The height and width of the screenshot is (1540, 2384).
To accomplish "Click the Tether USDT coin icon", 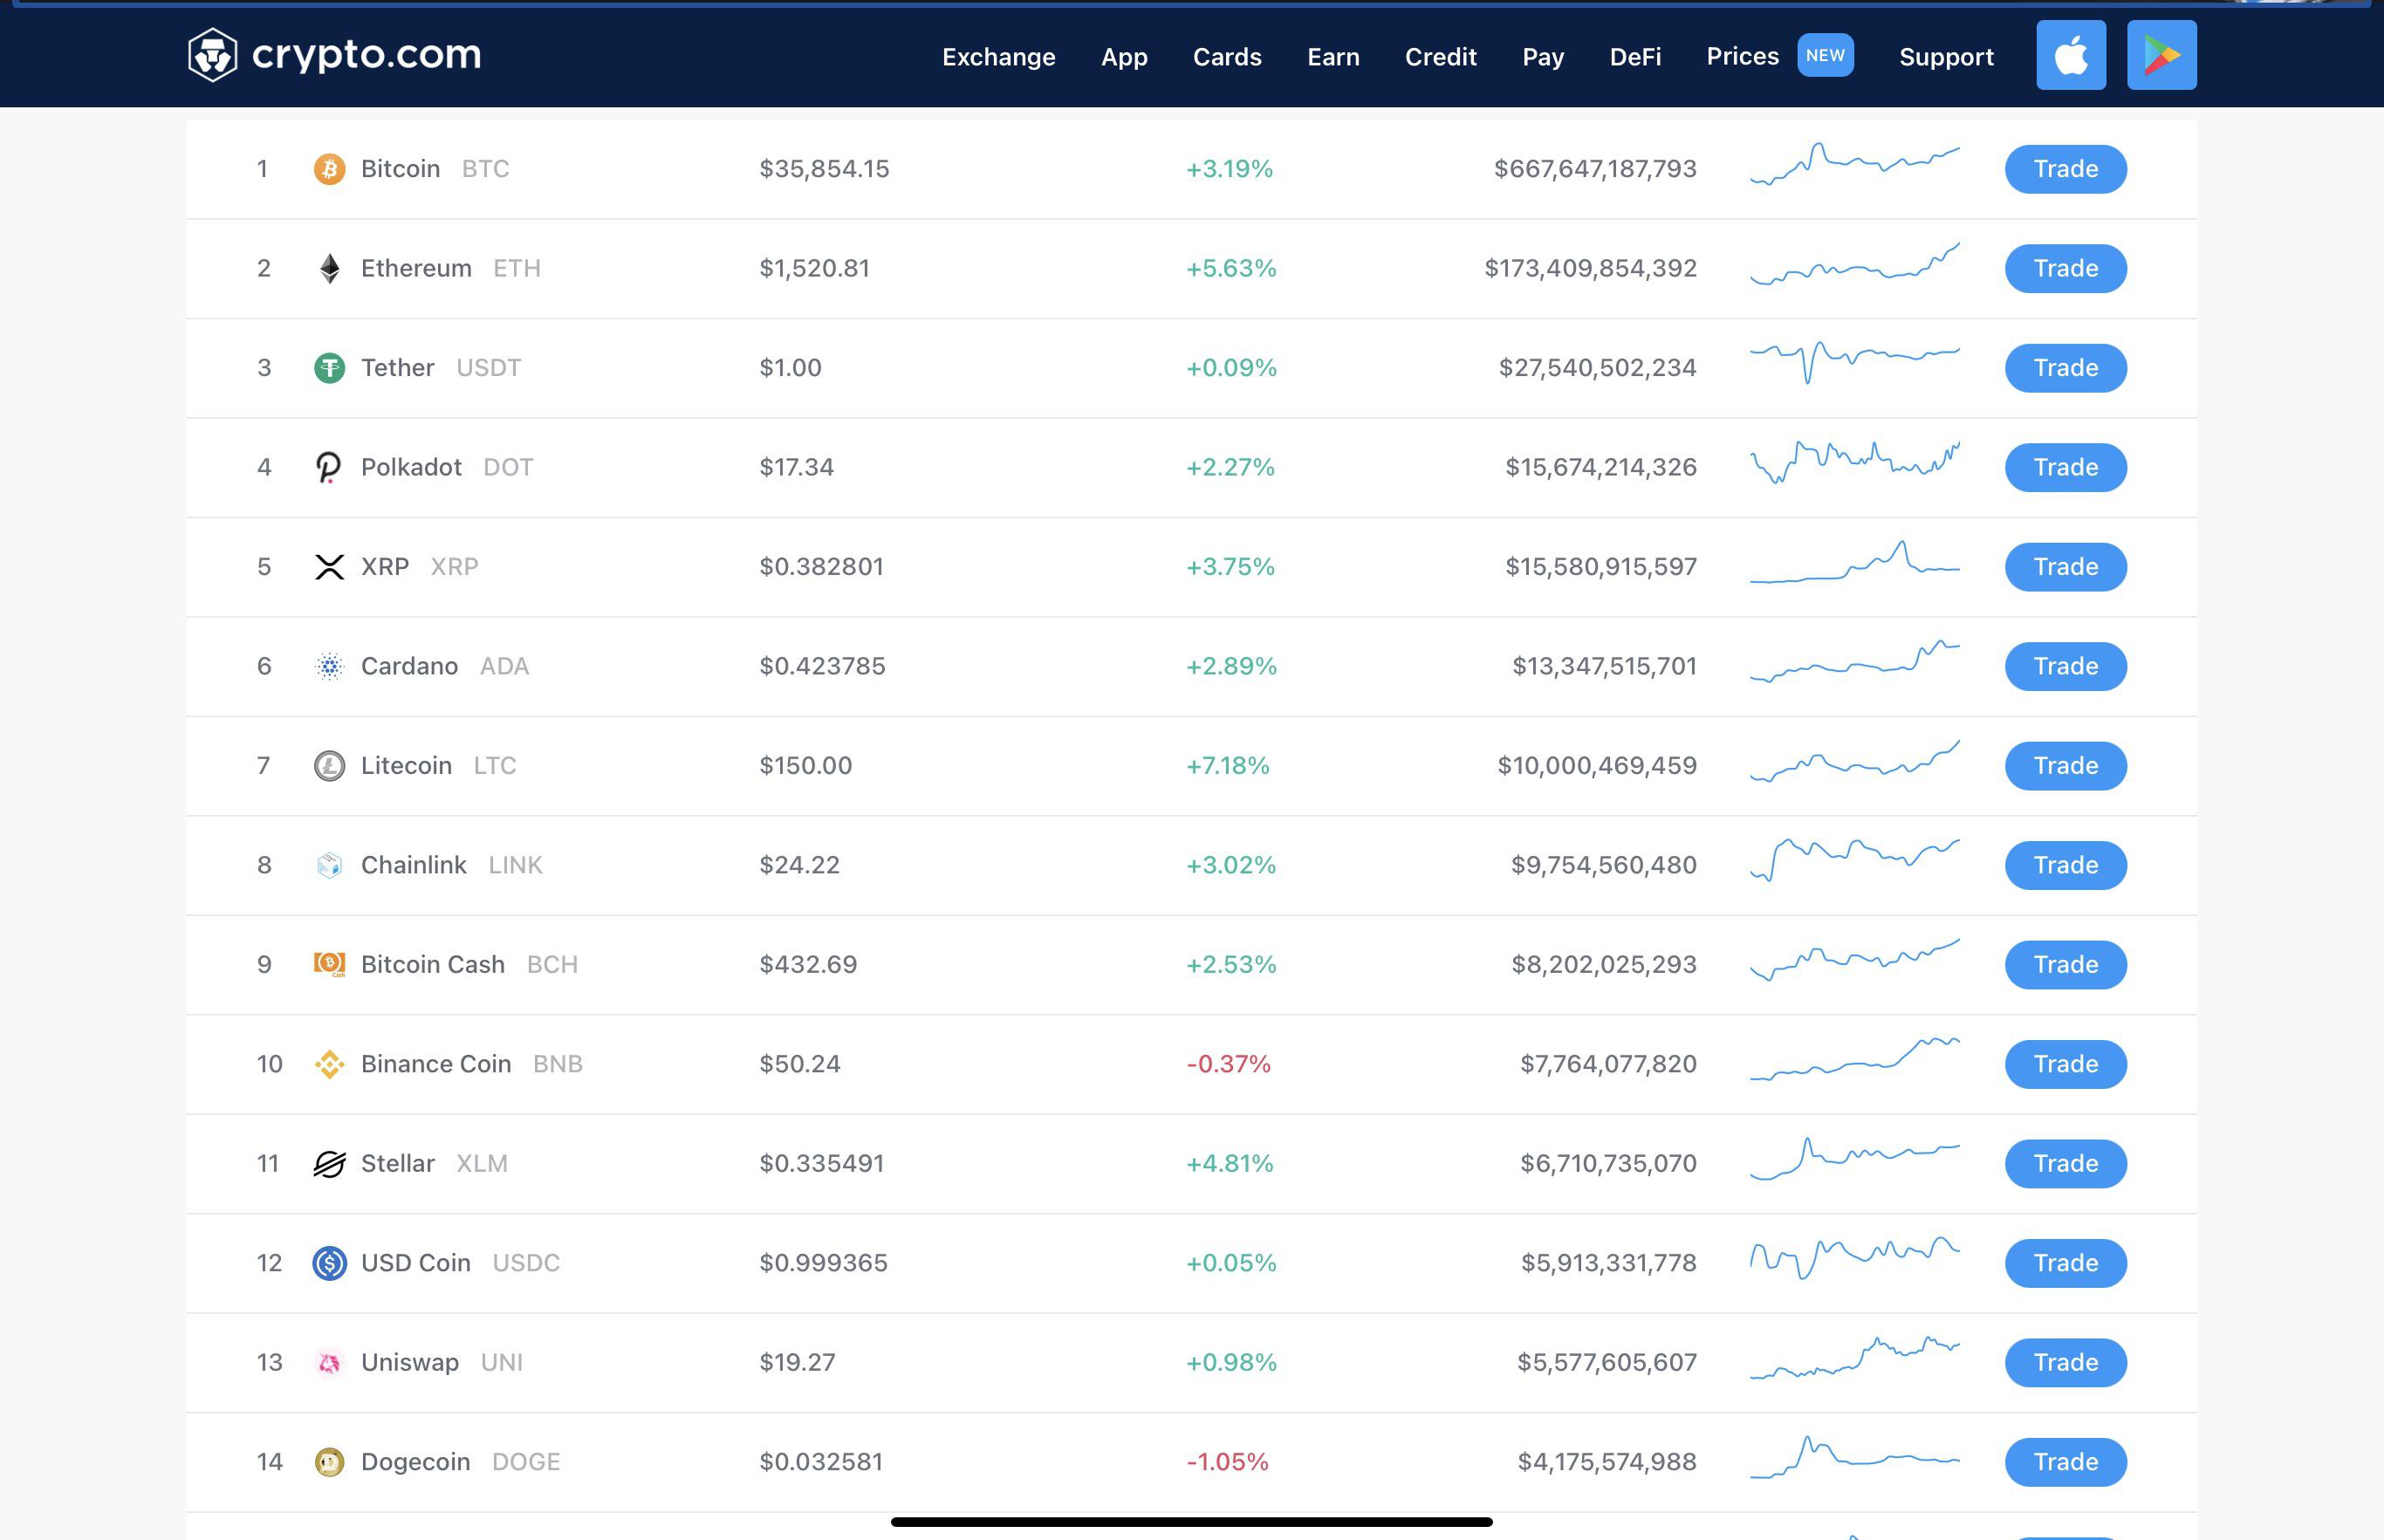I will pyautogui.click(x=330, y=367).
